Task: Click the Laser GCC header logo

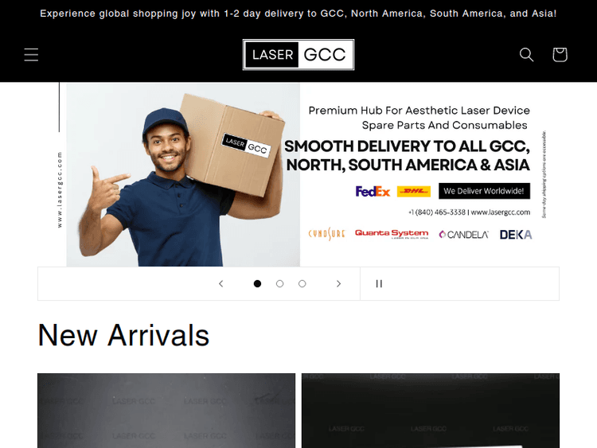Action: tap(298, 54)
